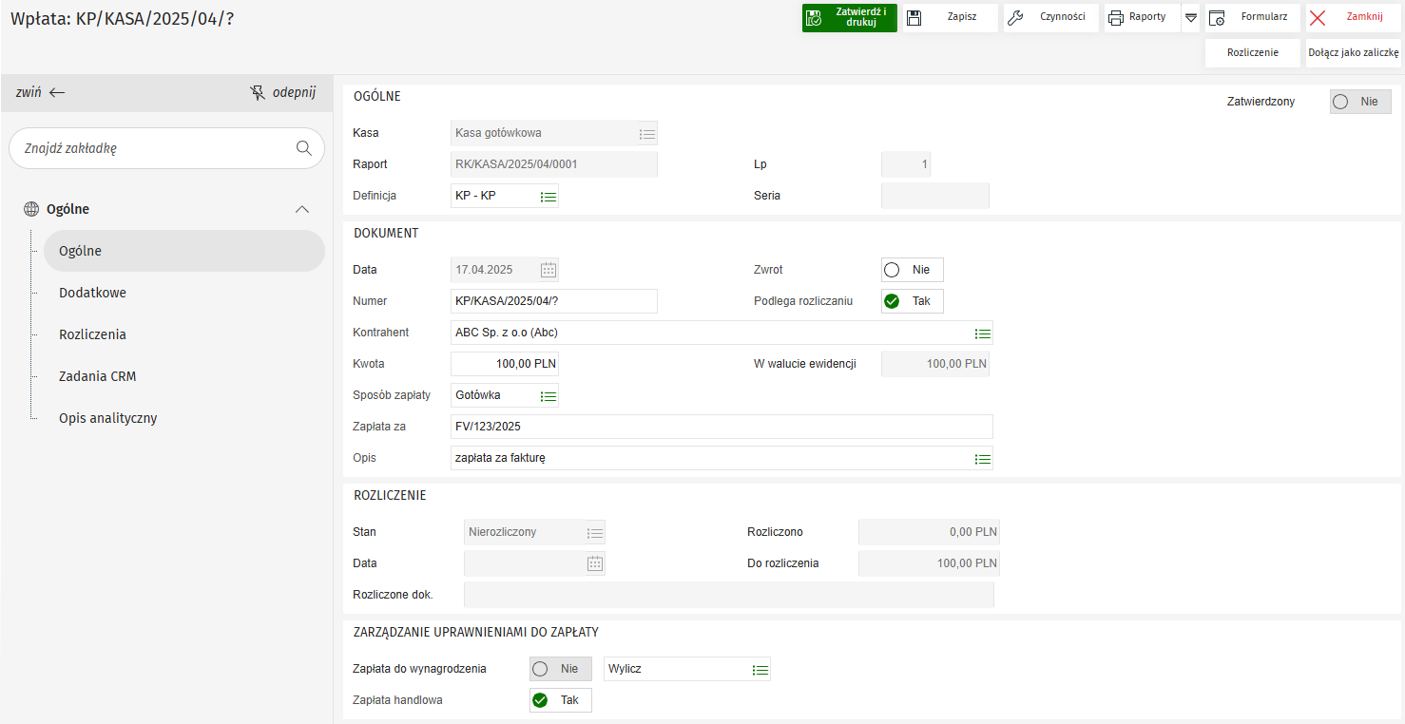
Task: Switch to the Opis analityczny tab
Action: 107,418
